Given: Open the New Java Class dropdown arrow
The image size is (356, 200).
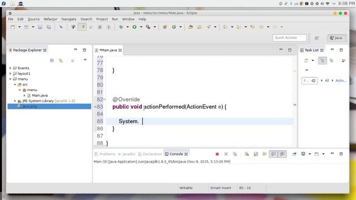Looking at the screenshot, I should pyautogui.click(x=180, y=27).
